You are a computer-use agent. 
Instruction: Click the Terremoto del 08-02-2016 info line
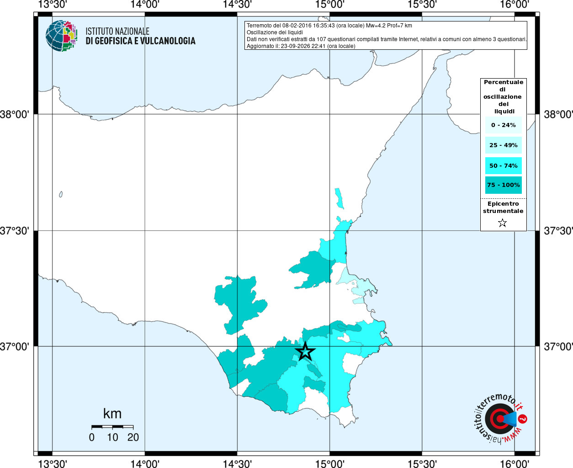[329, 26]
